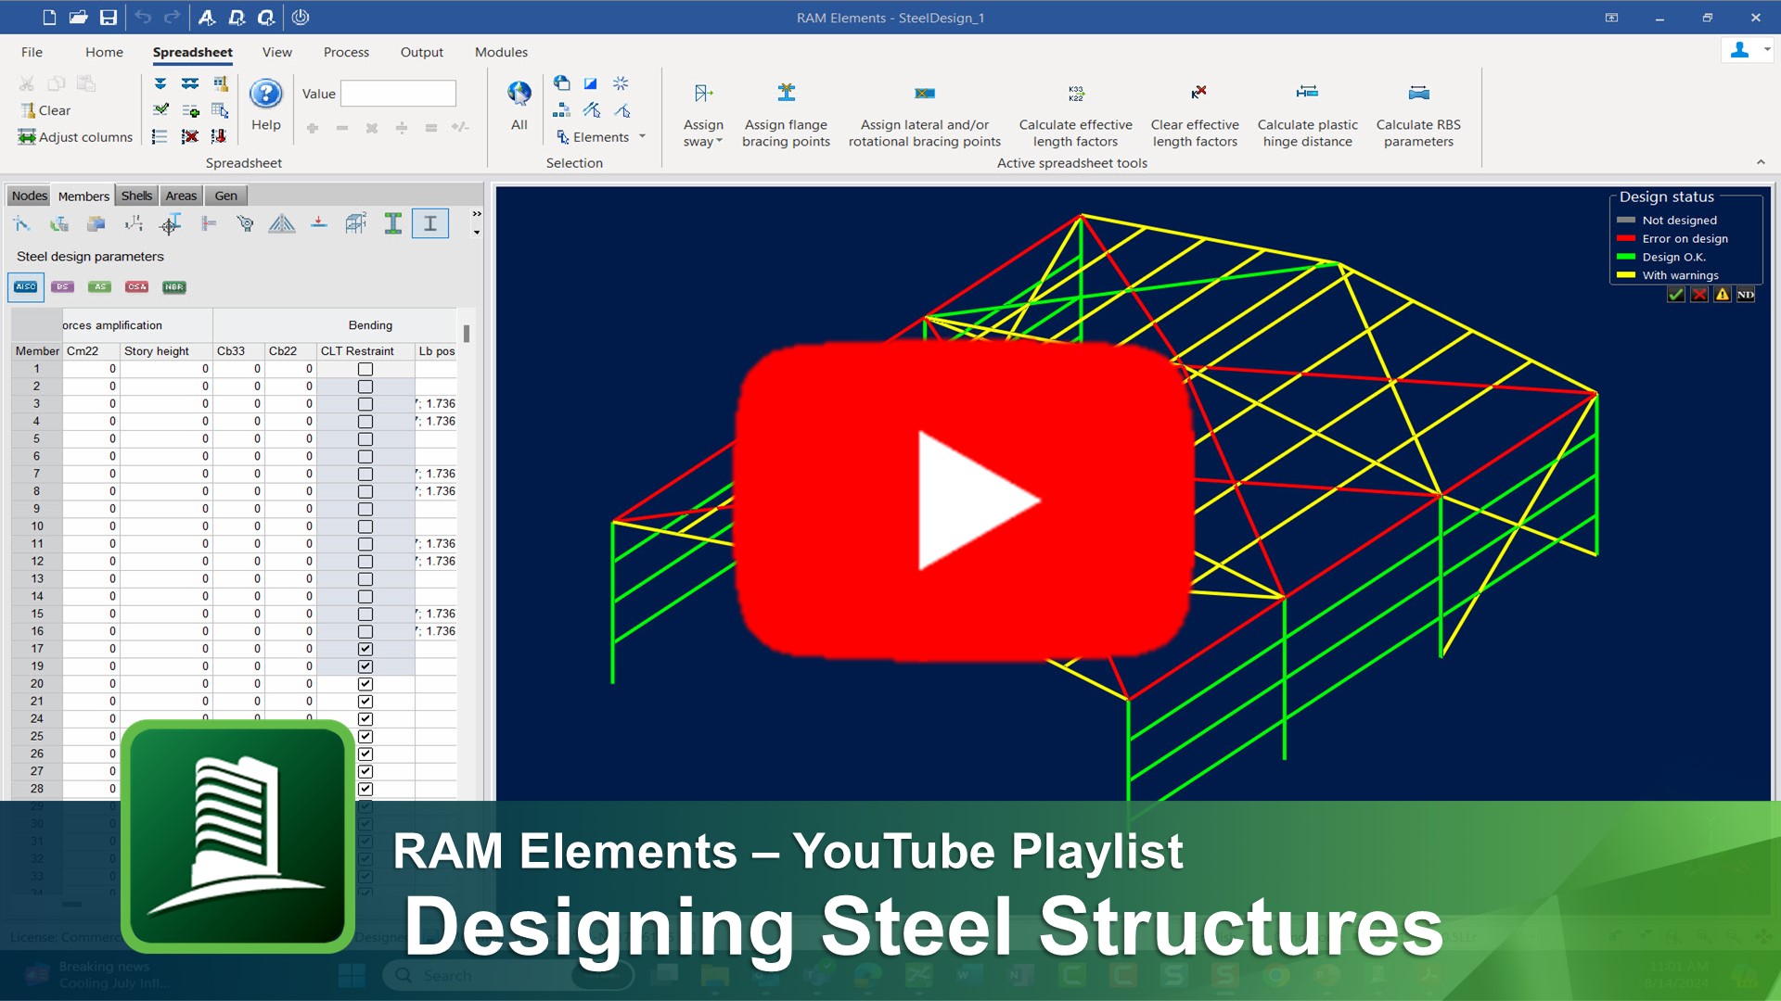
Task: Click the New file icon in title bar
Action: click(x=49, y=17)
